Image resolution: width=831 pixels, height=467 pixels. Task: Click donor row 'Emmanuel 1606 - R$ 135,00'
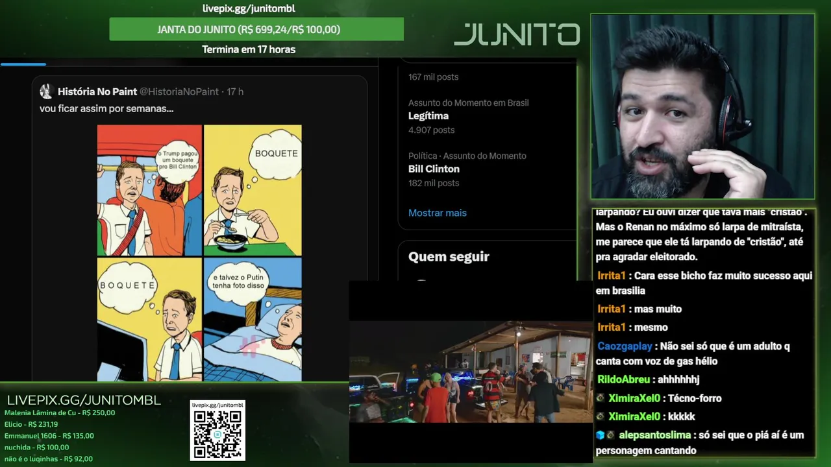(x=49, y=436)
